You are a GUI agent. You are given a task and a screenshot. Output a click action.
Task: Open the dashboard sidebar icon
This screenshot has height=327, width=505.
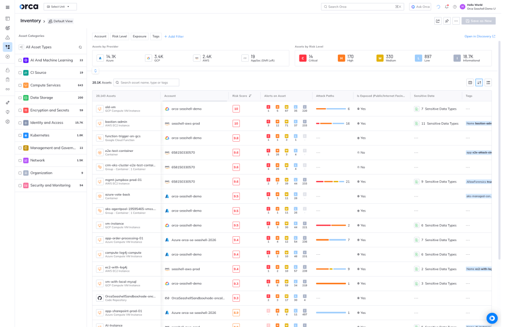7,19
